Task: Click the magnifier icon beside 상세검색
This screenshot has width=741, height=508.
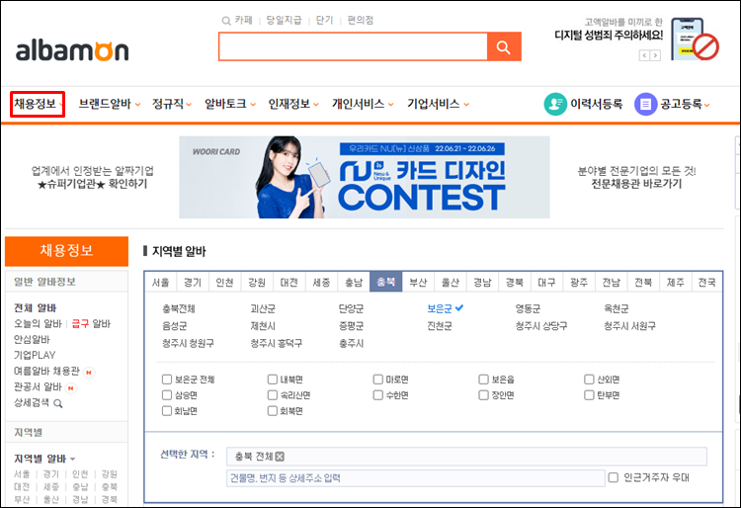Action: point(58,403)
